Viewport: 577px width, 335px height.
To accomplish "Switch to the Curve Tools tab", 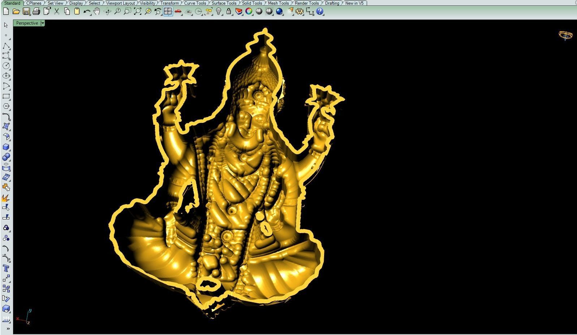I will click(x=195, y=3).
